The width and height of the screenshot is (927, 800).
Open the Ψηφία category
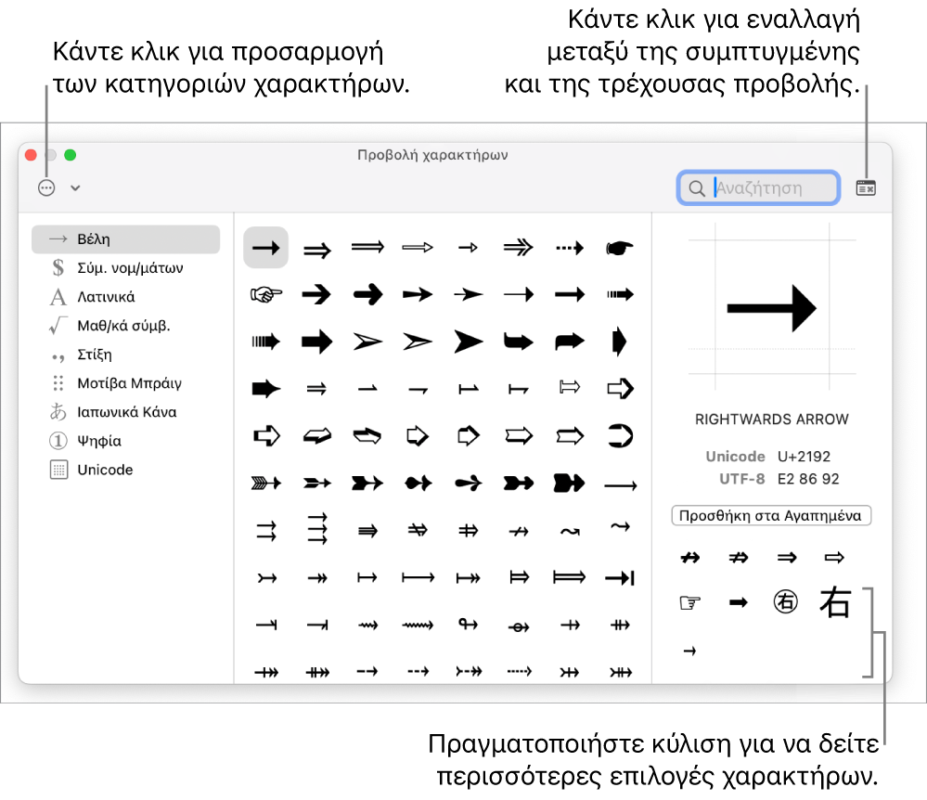pos(125,441)
